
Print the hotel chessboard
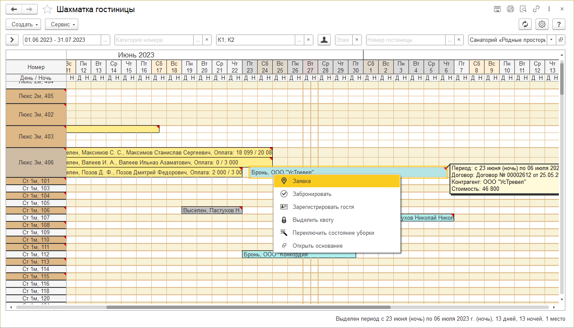click(510, 9)
